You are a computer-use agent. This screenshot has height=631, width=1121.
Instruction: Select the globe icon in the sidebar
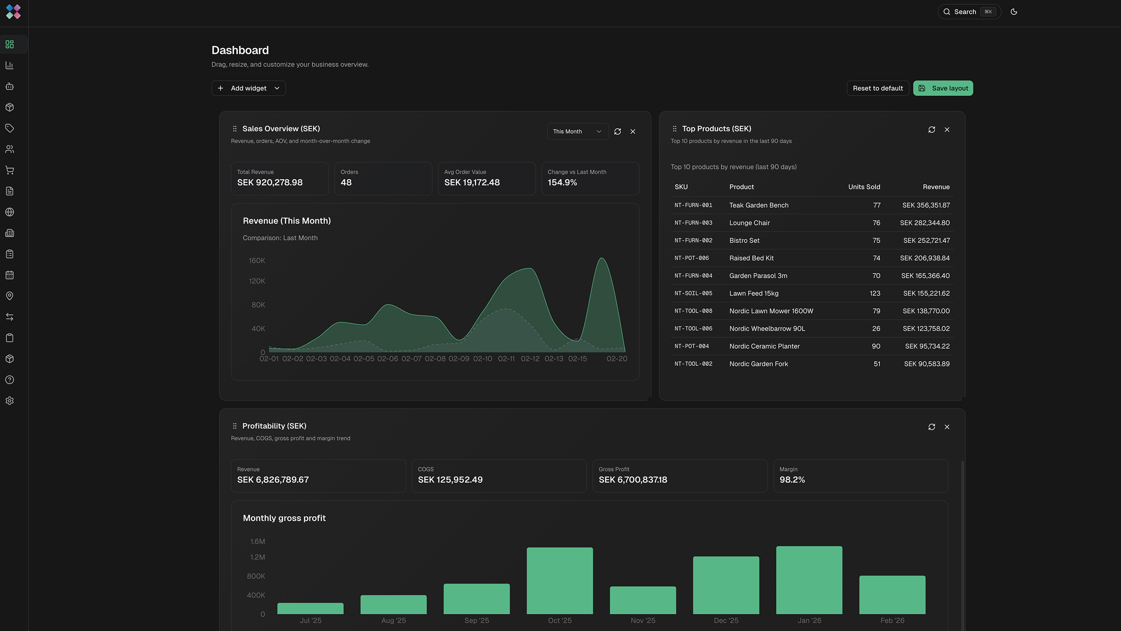click(x=10, y=212)
